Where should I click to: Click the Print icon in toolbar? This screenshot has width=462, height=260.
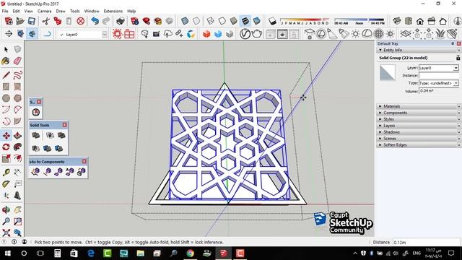pyautogui.click(x=121, y=21)
